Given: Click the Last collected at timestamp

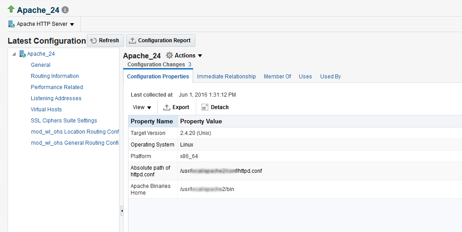Looking at the screenshot, I should (x=207, y=95).
